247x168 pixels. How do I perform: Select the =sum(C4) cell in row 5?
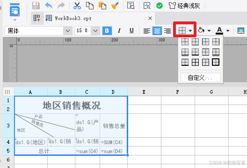87,151
